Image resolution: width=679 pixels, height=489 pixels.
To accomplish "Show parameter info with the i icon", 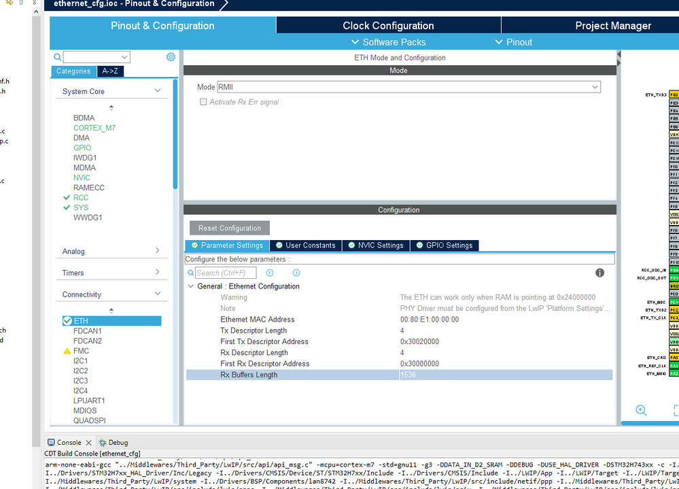I will tap(599, 273).
